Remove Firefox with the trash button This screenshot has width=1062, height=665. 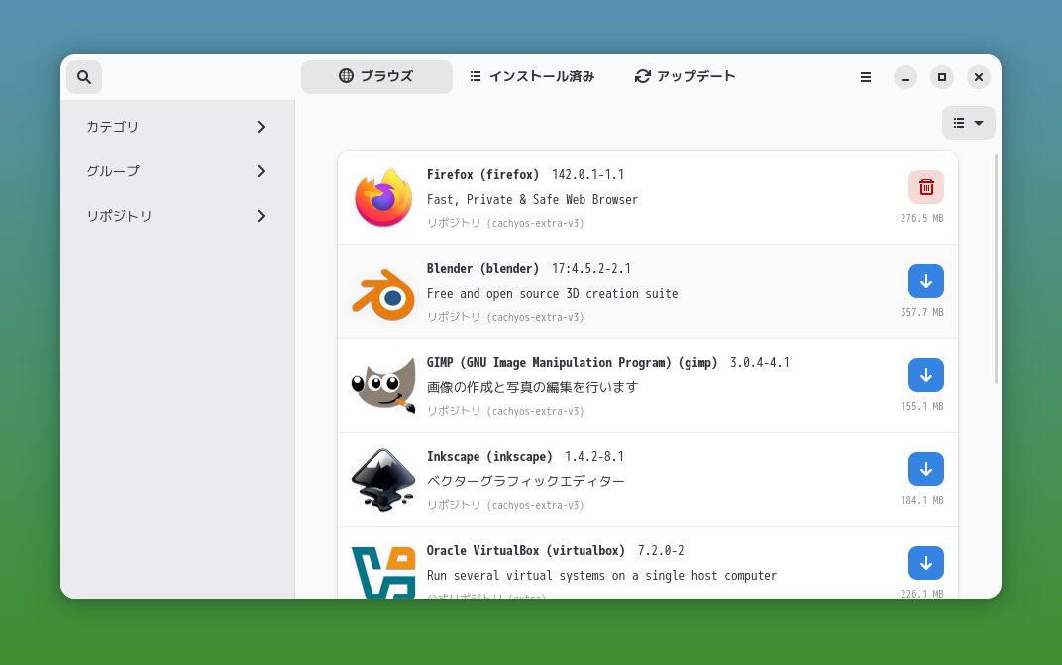coord(926,187)
